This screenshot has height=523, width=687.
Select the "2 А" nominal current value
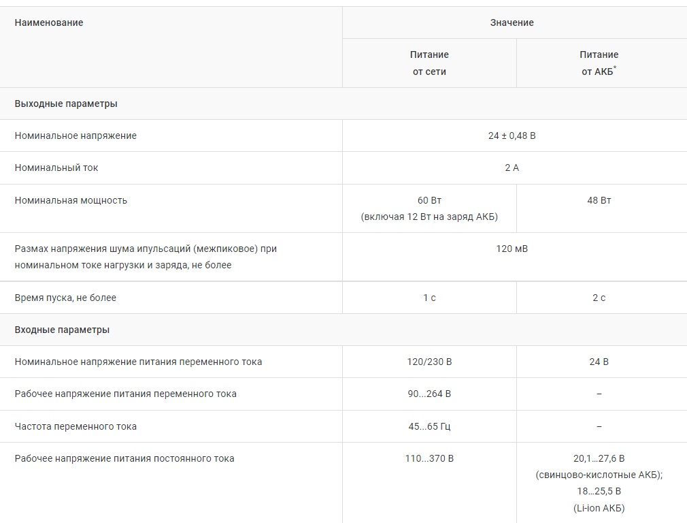tap(512, 168)
